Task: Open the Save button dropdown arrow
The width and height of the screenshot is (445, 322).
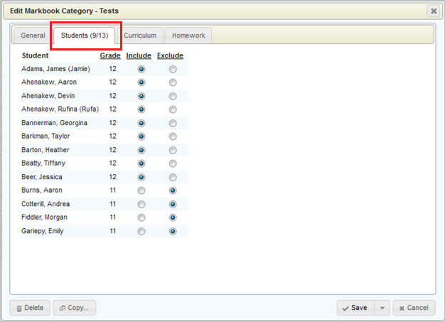Action: point(382,308)
